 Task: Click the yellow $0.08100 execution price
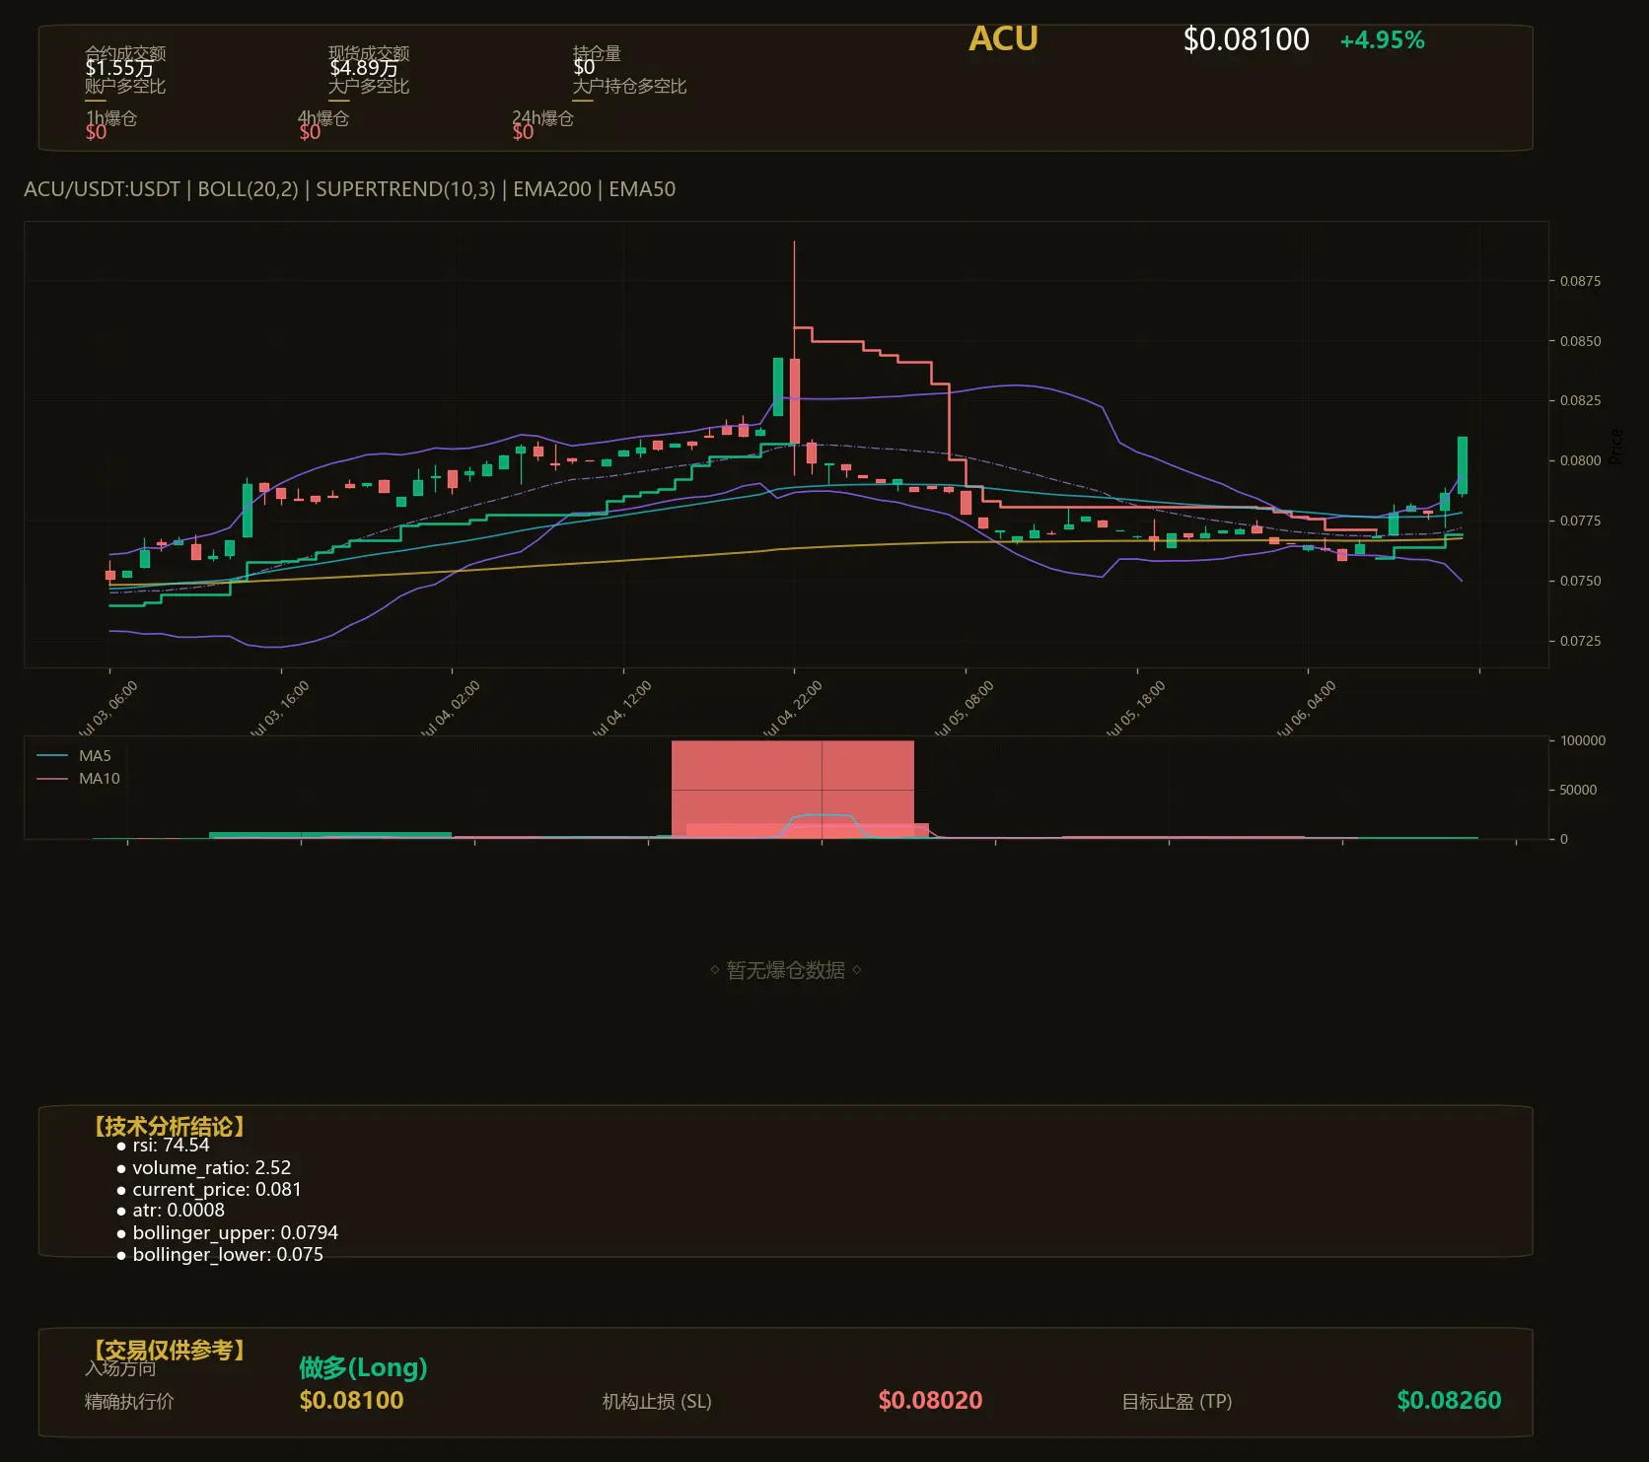(351, 1400)
